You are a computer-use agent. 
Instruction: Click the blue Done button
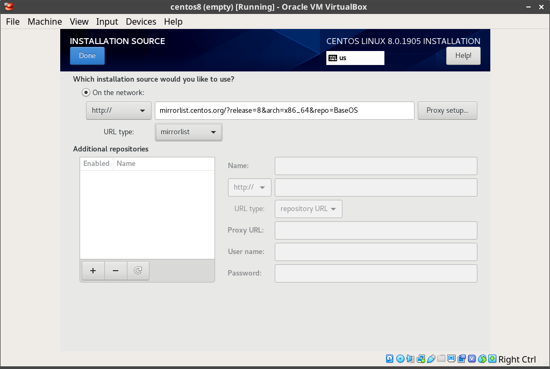coord(87,56)
